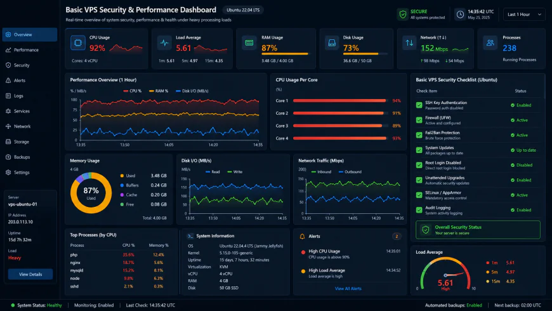Click the RAM % legend swatch

point(152,91)
